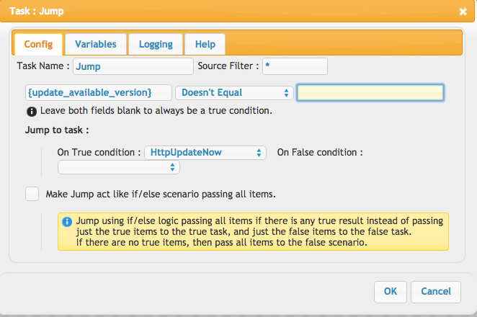Click the highlighted empty comparison value field

click(x=370, y=92)
